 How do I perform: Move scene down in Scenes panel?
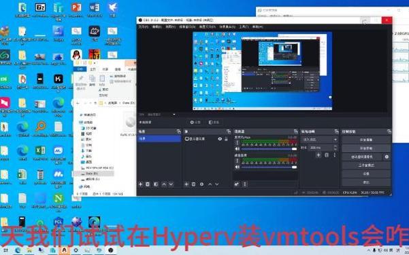(171, 184)
